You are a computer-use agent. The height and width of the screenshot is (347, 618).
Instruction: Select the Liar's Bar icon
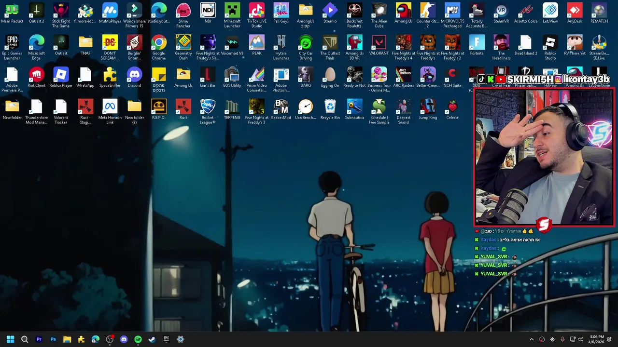pyautogui.click(x=208, y=78)
